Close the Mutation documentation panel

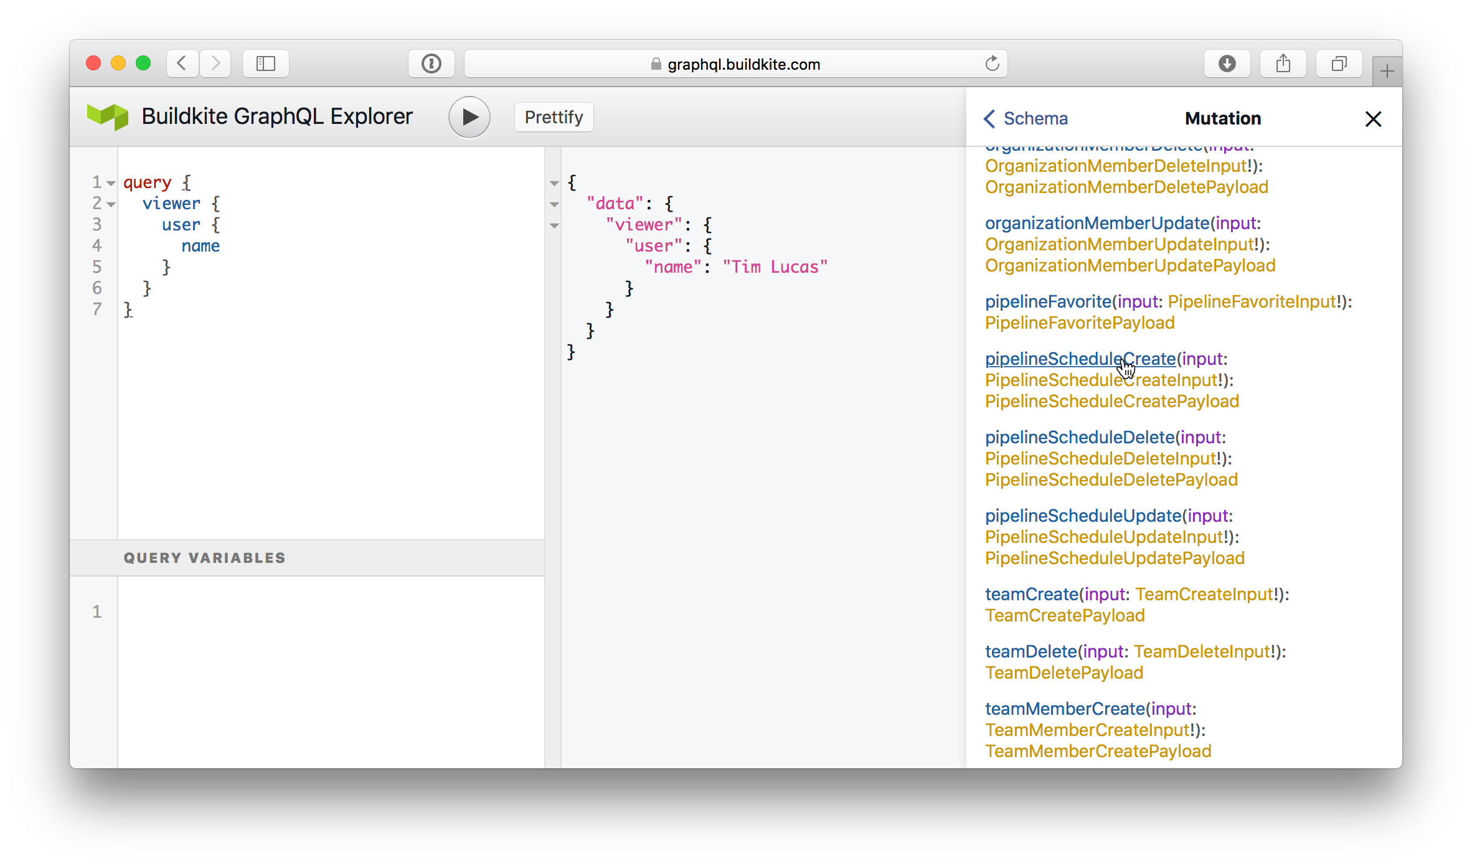click(x=1373, y=119)
